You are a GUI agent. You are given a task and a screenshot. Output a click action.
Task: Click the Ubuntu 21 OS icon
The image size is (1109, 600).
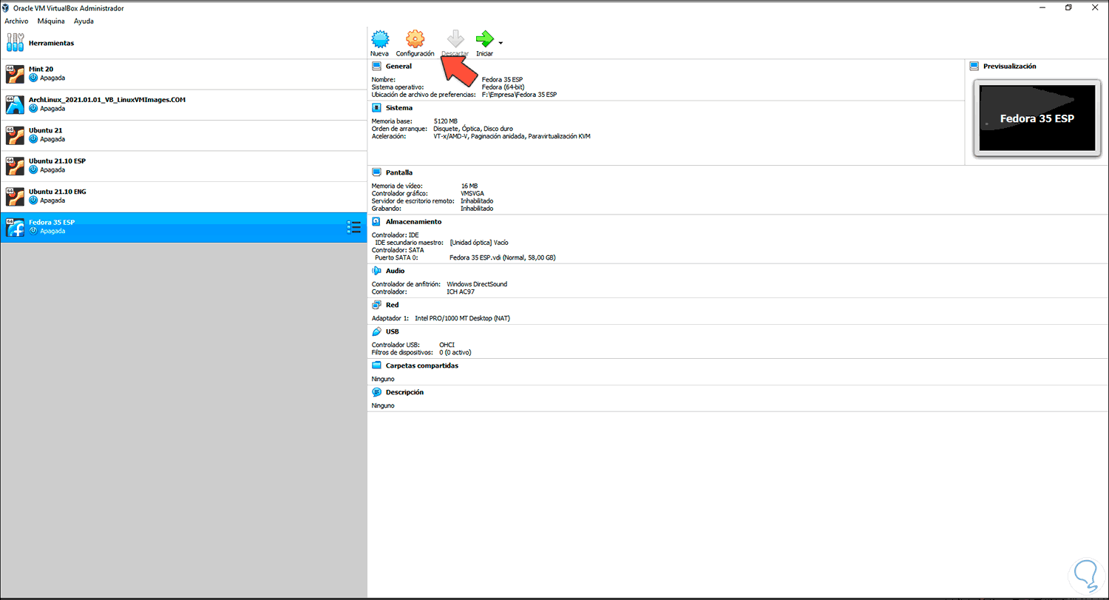click(x=15, y=135)
